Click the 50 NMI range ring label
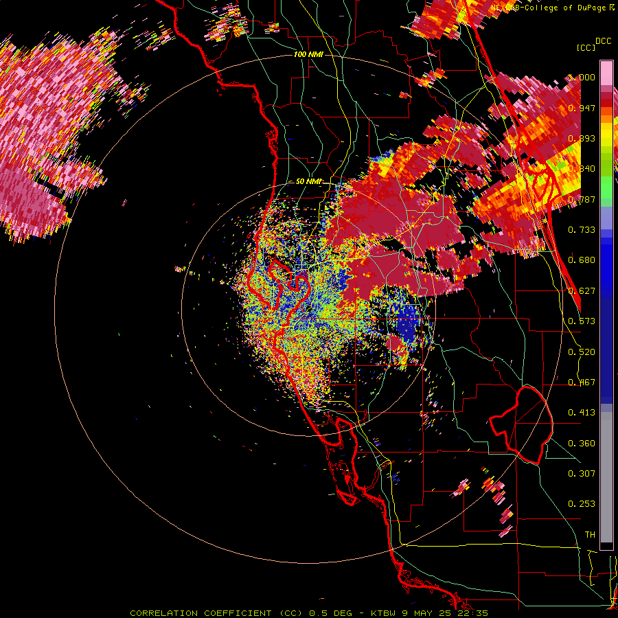 308,181
